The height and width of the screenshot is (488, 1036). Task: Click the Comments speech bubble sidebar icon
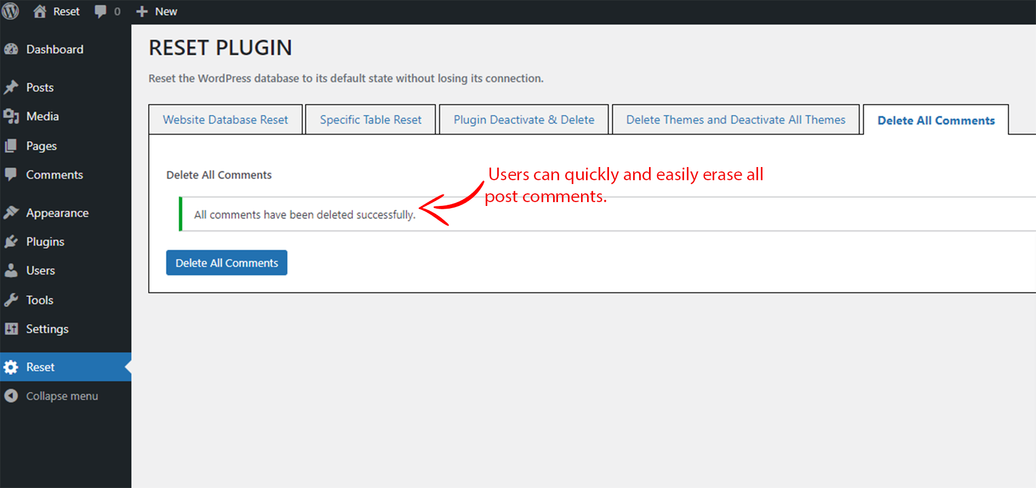[x=11, y=175]
